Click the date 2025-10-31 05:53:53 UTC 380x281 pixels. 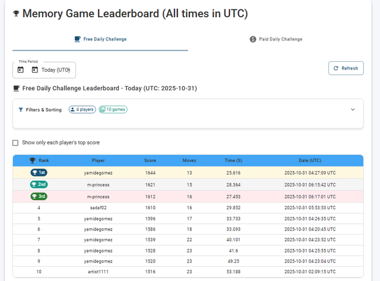point(310,208)
